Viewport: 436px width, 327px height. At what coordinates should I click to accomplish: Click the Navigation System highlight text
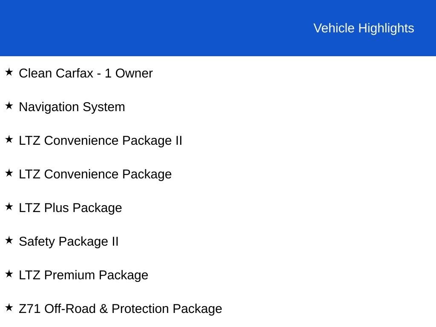tap(72, 107)
